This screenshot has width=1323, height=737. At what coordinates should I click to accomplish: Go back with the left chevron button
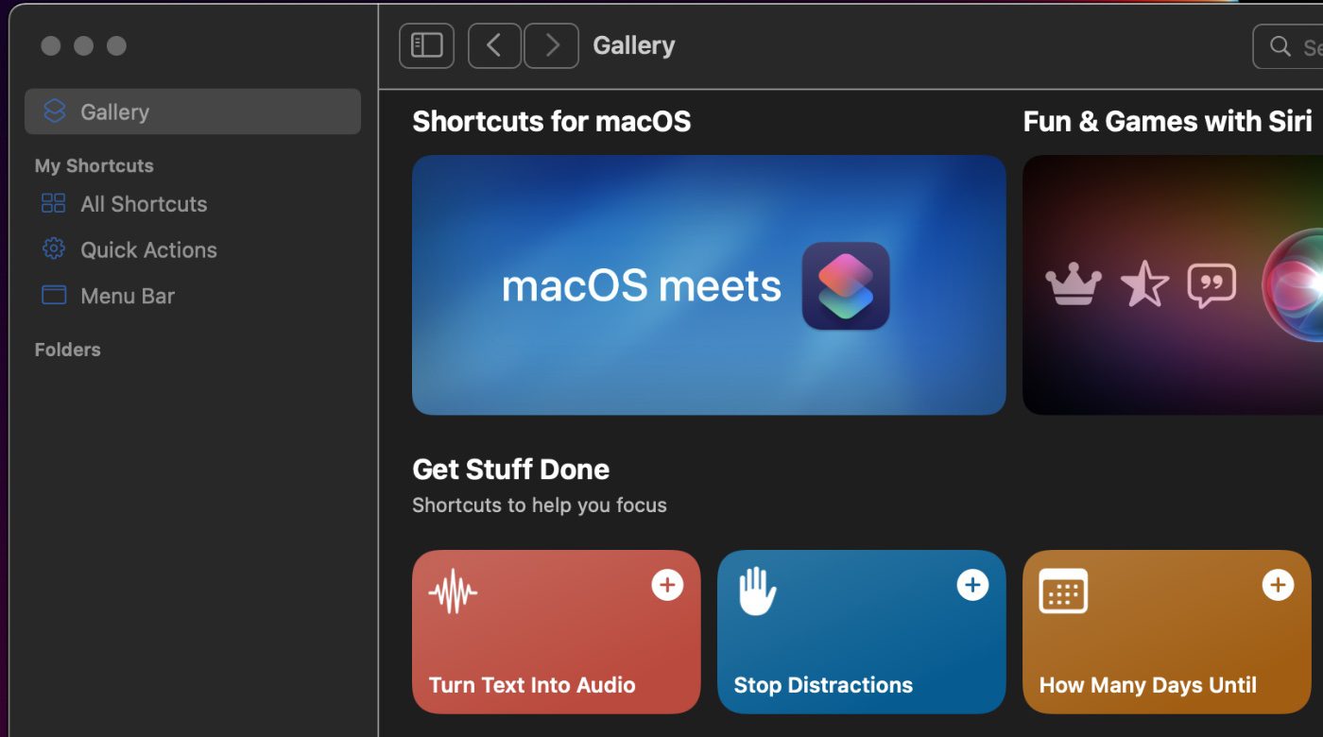(494, 45)
